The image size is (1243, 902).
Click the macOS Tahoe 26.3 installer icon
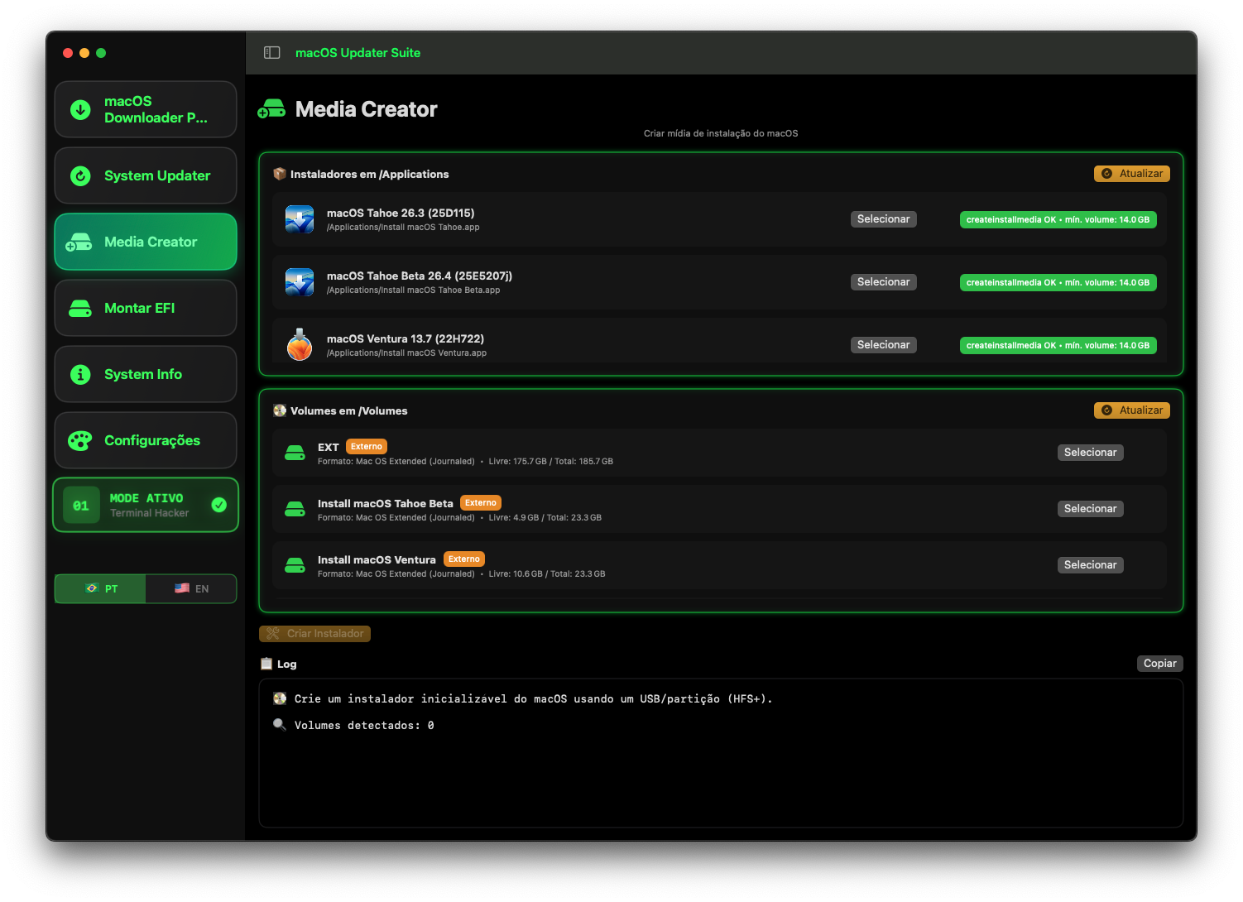(300, 219)
